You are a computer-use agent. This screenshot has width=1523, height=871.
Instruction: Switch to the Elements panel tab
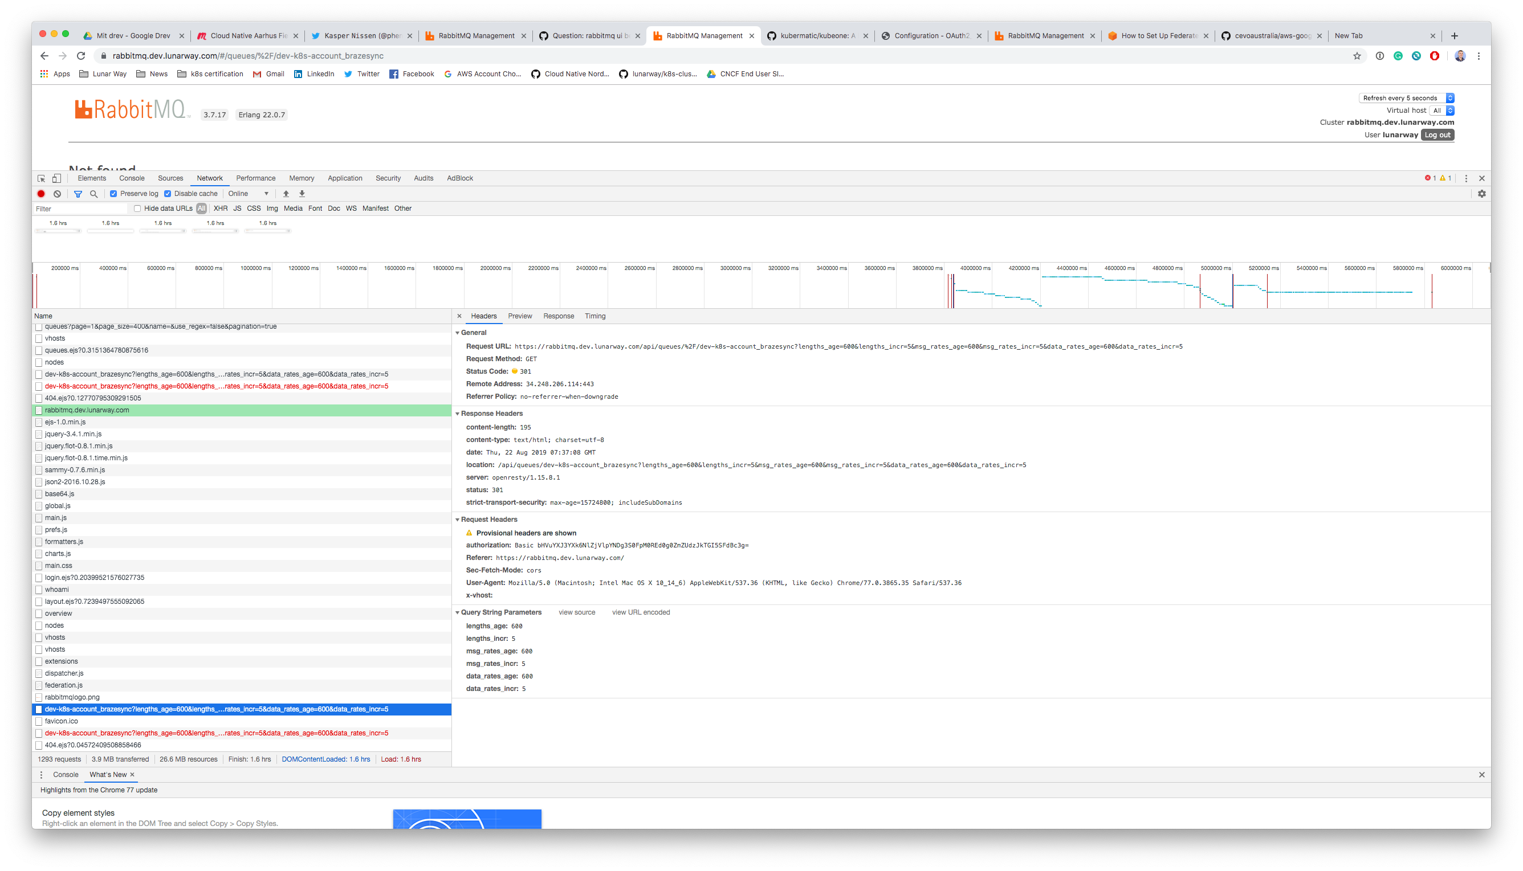click(x=92, y=178)
